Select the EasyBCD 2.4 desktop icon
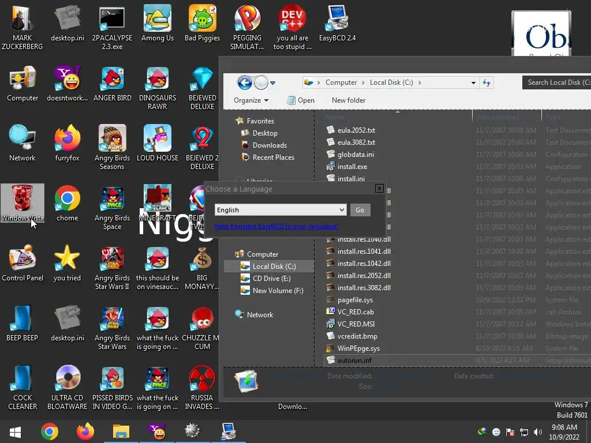The image size is (591, 443). (337, 23)
